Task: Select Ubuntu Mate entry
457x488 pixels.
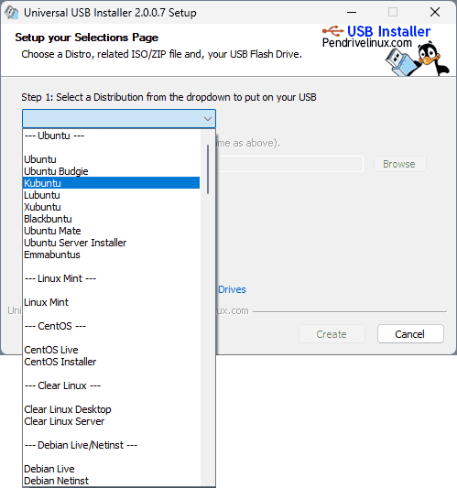Action: (x=111, y=231)
